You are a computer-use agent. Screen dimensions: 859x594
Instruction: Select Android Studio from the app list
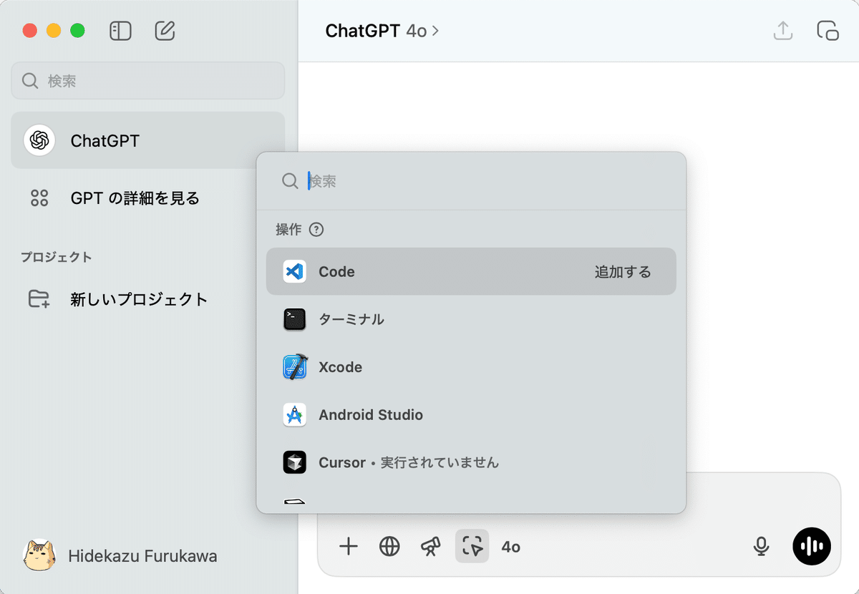coord(371,414)
